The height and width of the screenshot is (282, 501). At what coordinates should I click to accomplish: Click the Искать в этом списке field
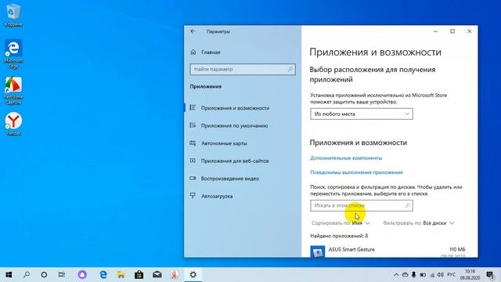362,205
